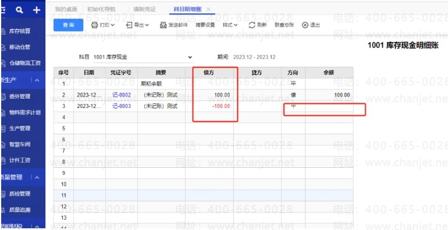Image resolution: width=448 pixels, height=230 pixels.
Task: Switch to the 填制凭证 tab
Action: 144,9
